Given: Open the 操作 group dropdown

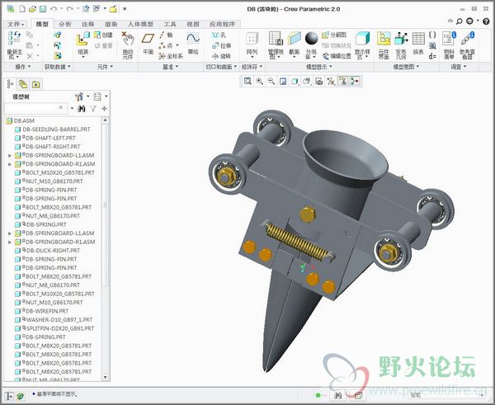Looking at the screenshot, I should 23,67.
